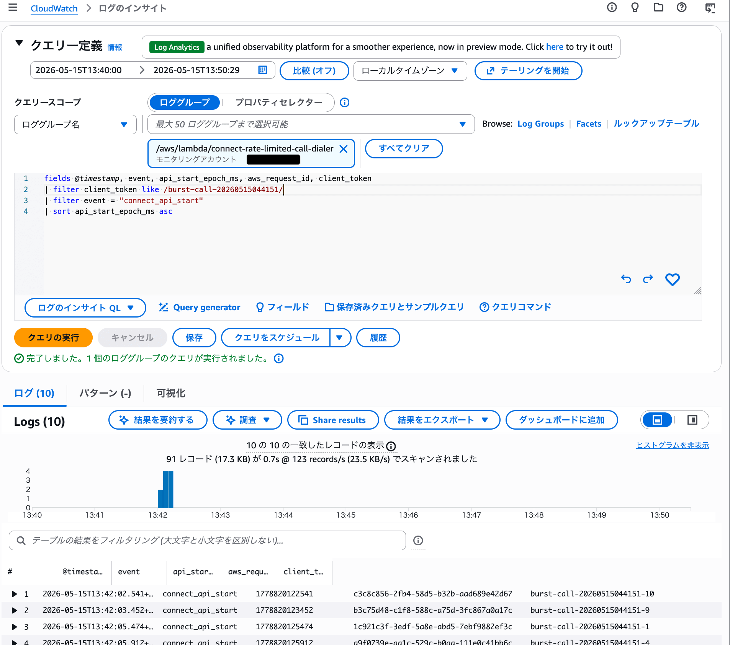This screenshot has width=730, height=645.
Task: Expand log result row 2
Action: [14, 611]
